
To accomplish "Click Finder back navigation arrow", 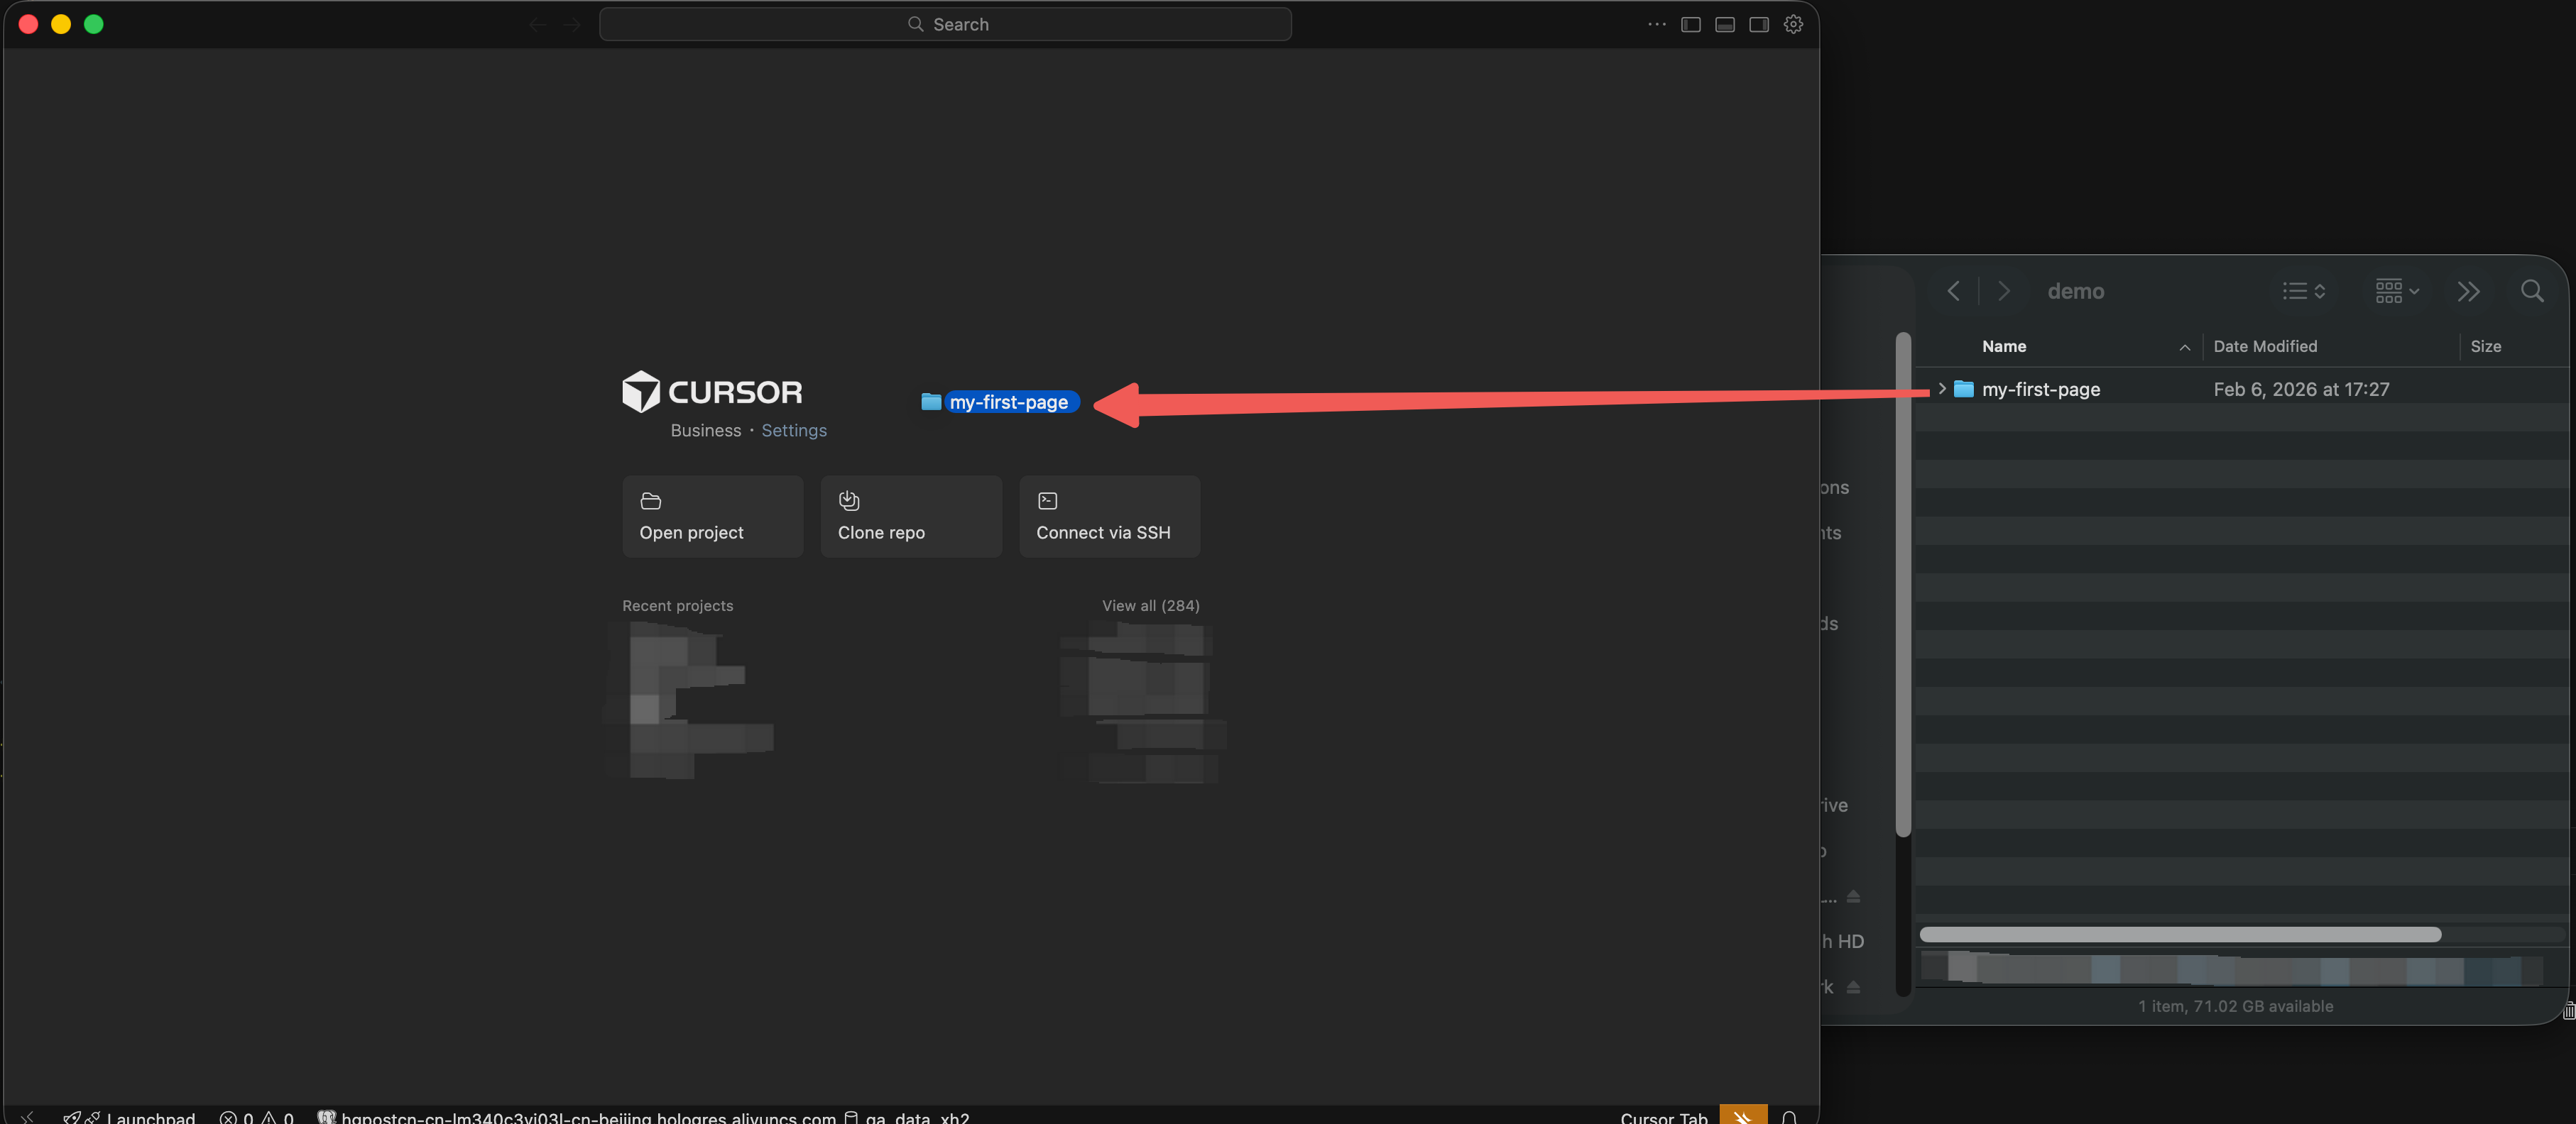I will 1953,291.
